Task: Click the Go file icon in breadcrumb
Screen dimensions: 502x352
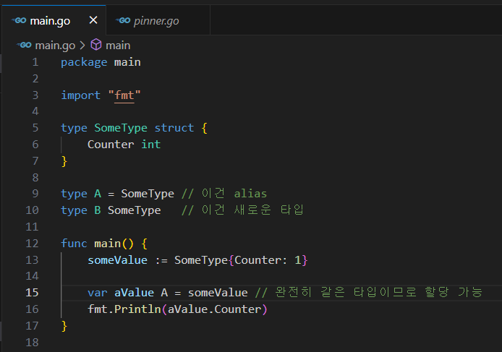Action: coord(24,45)
